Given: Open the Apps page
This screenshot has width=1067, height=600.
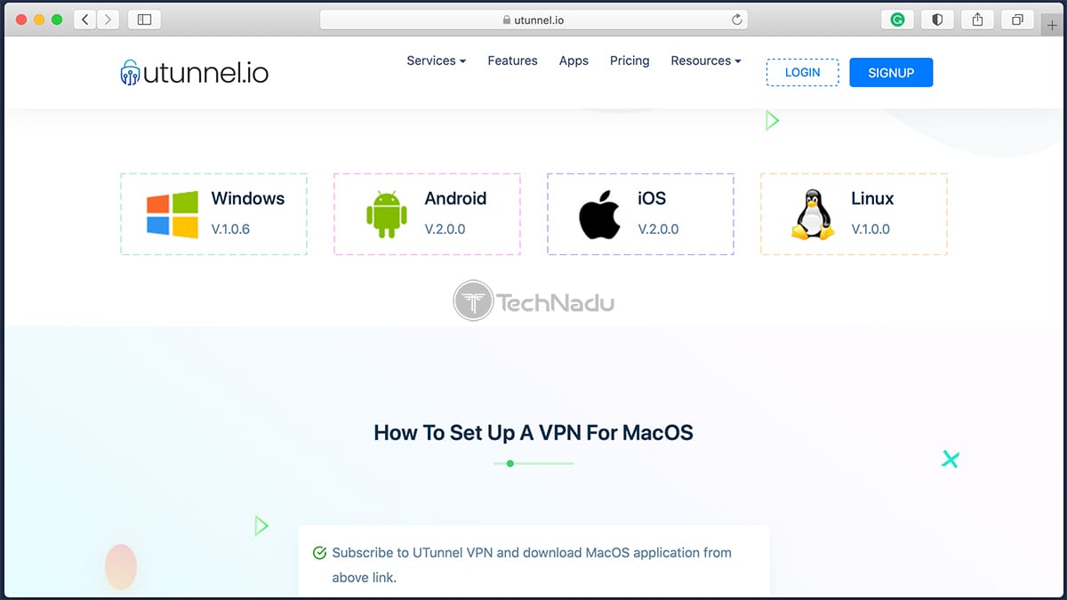Looking at the screenshot, I should coord(574,60).
